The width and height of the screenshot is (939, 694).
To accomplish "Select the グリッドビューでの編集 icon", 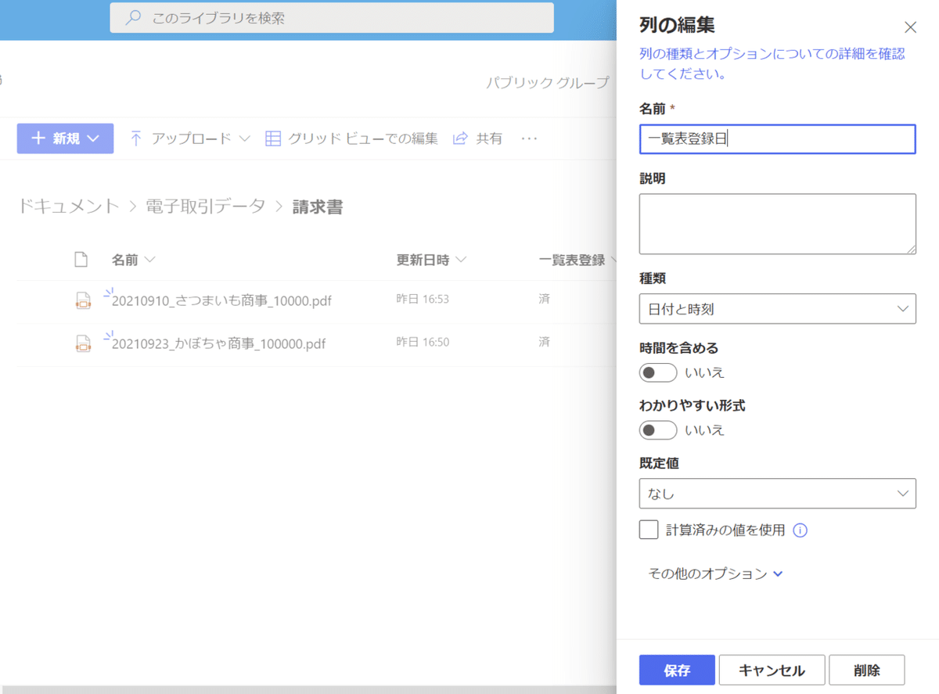I will [273, 138].
